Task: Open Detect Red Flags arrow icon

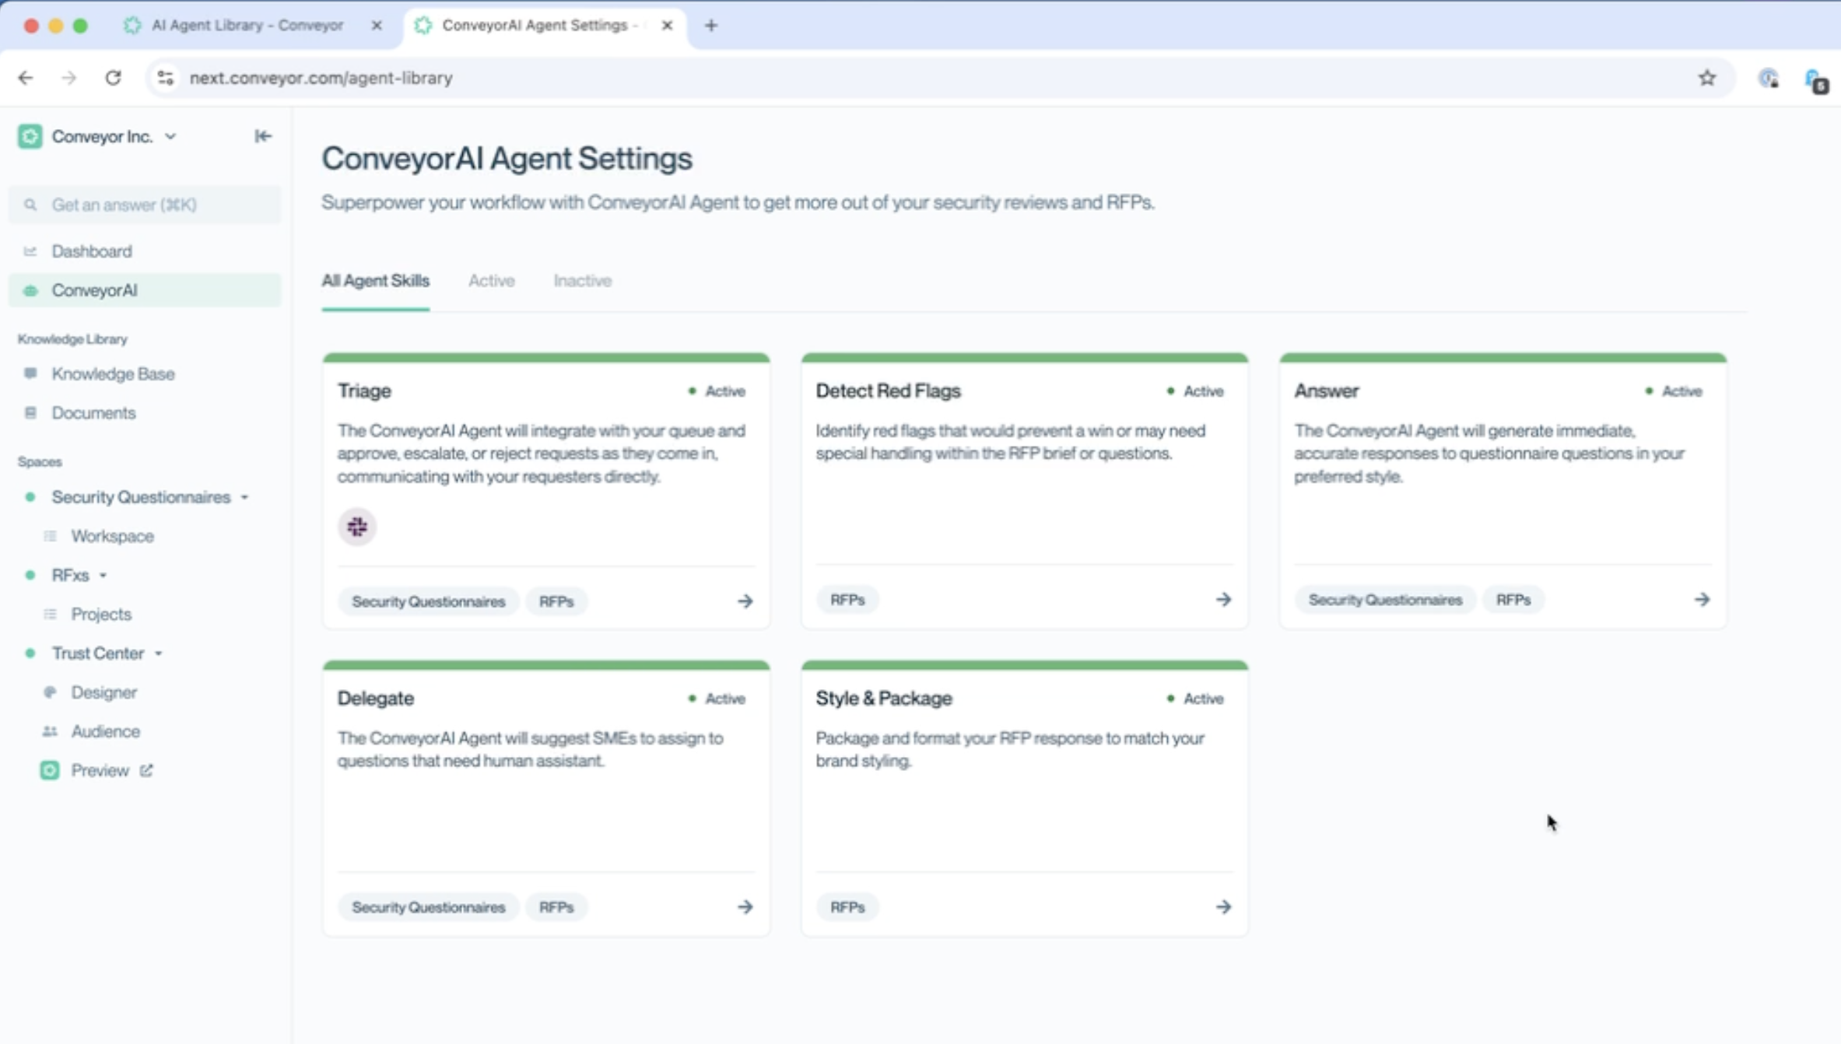Action: pos(1223,599)
